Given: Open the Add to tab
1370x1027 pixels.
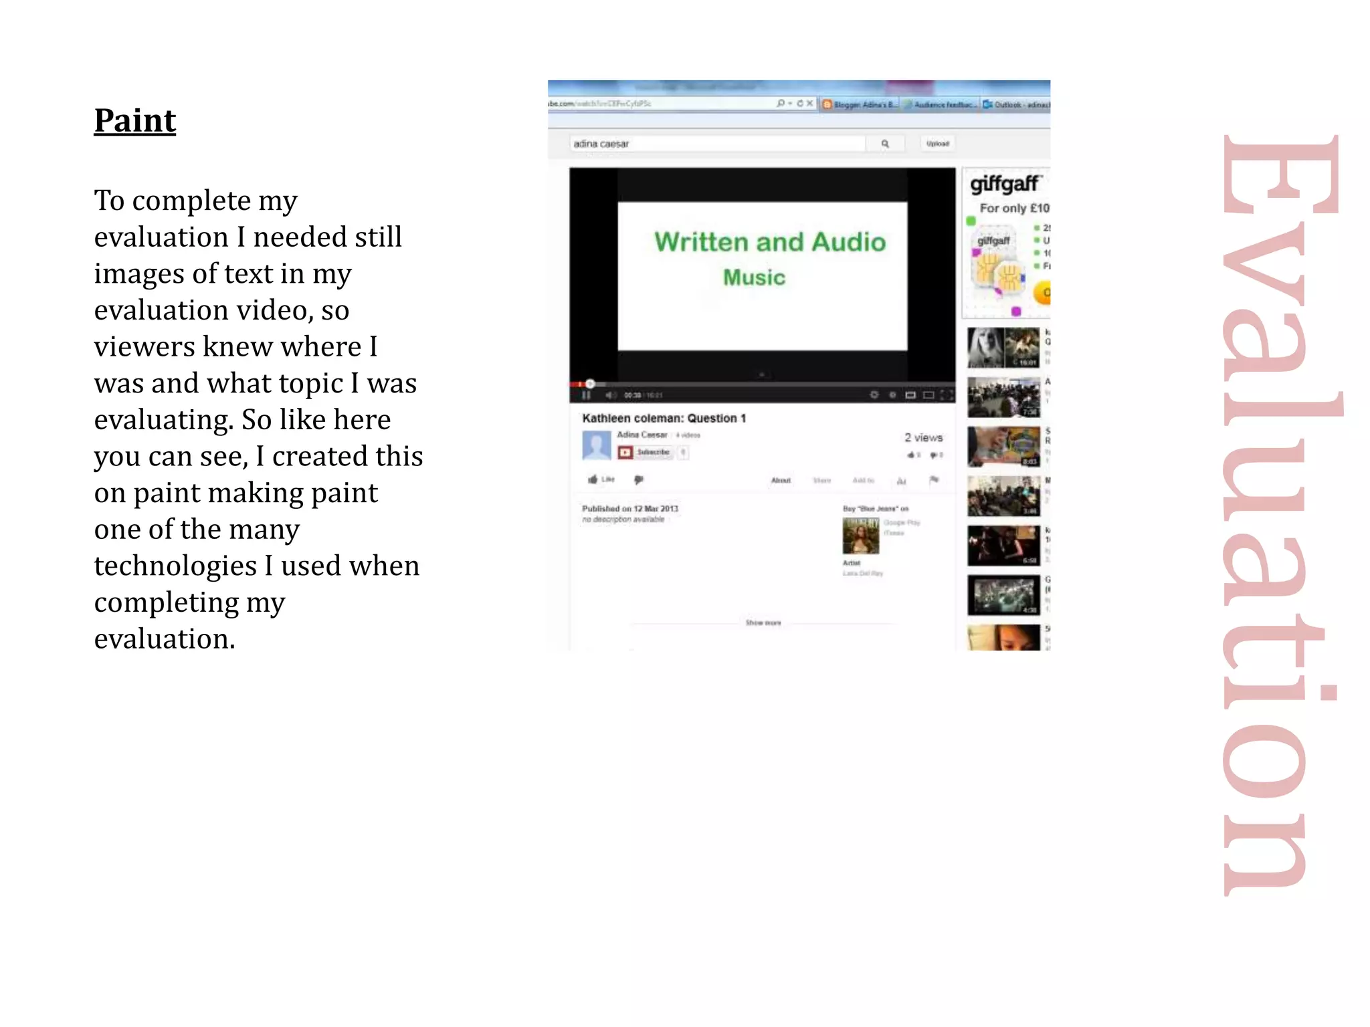Looking at the screenshot, I should click(863, 480).
